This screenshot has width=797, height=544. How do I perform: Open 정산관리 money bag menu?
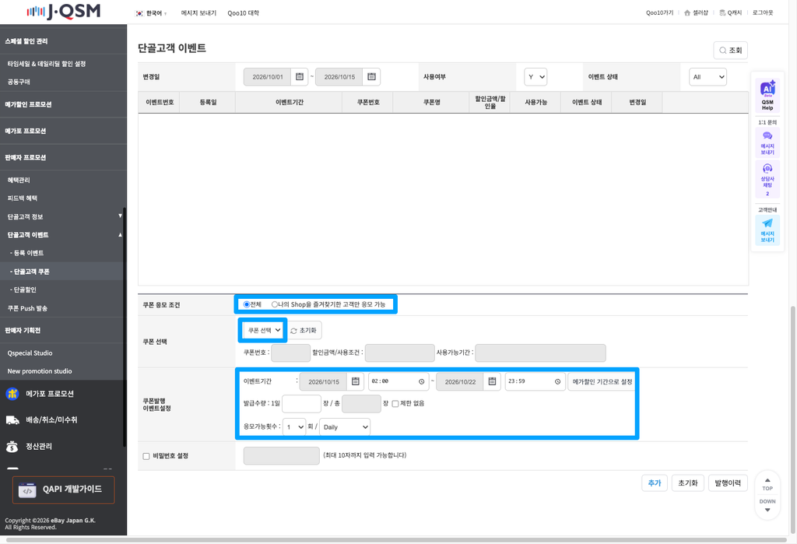click(x=12, y=447)
